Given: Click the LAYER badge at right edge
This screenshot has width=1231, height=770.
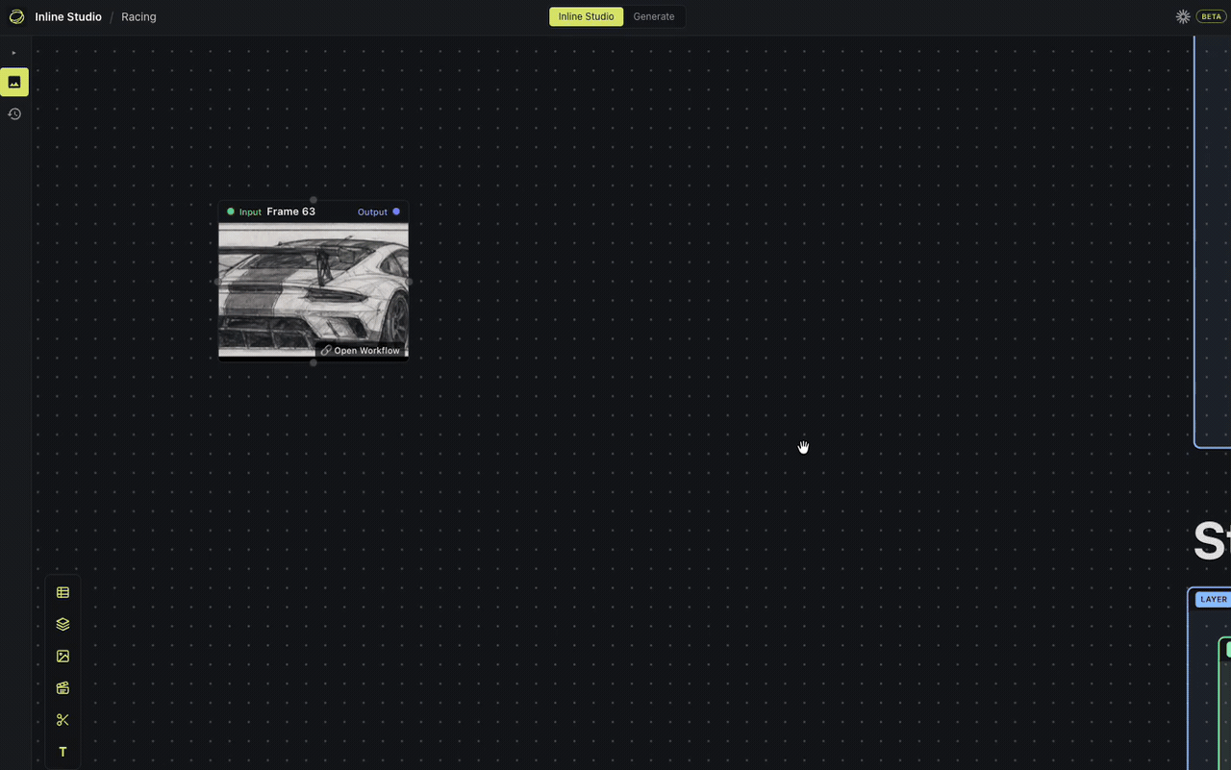Looking at the screenshot, I should [x=1213, y=599].
